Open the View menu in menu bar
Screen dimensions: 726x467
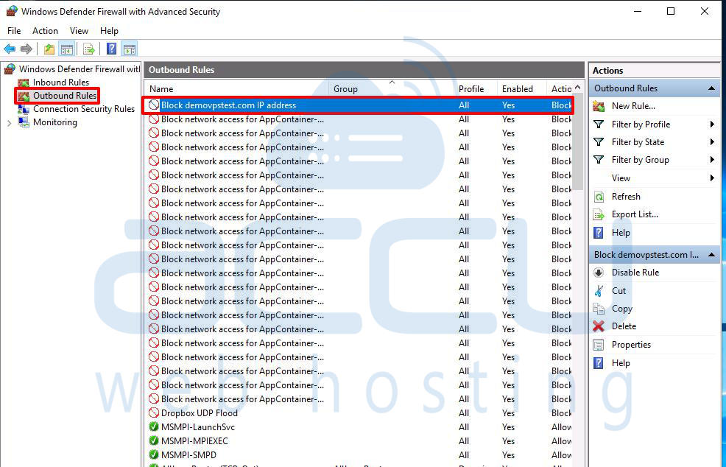79,31
